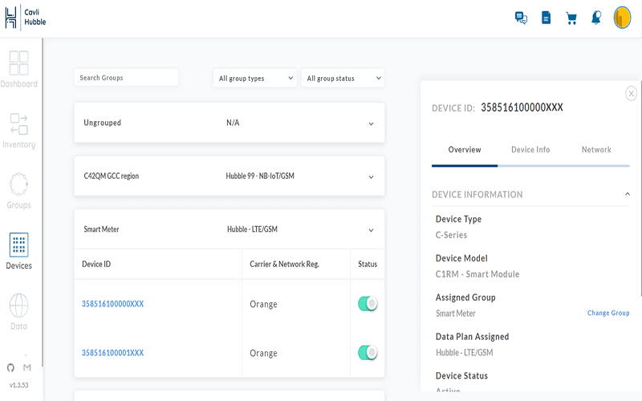Switch to the Device Info tab
Screen dimensions: 642x401
point(530,150)
